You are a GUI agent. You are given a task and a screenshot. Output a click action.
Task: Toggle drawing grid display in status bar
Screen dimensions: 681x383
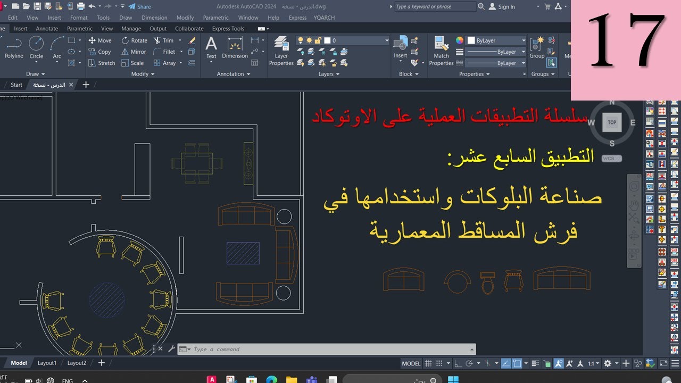click(429, 363)
